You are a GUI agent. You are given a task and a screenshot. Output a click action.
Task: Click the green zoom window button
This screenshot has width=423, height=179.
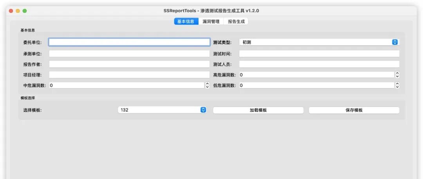click(25, 11)
